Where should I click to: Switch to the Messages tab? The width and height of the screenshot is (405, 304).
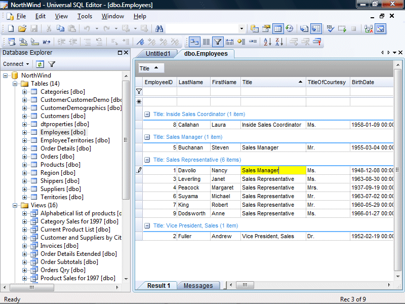[198, 286]
